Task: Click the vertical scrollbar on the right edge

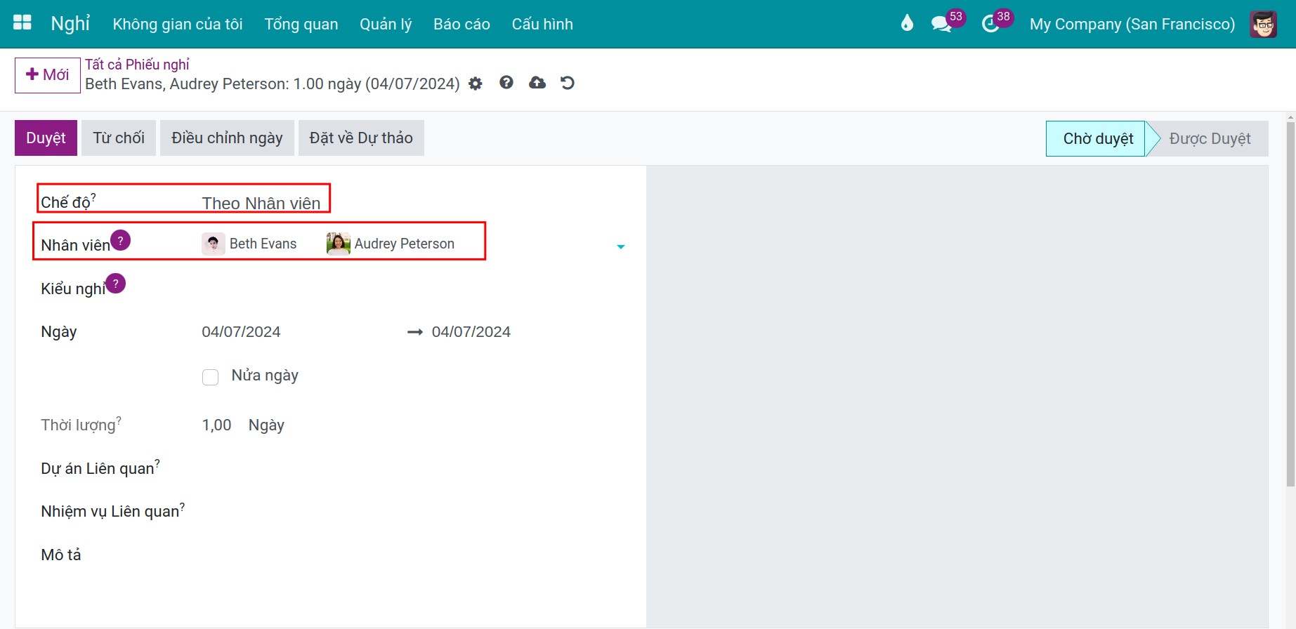Action: click(1290, 303)
